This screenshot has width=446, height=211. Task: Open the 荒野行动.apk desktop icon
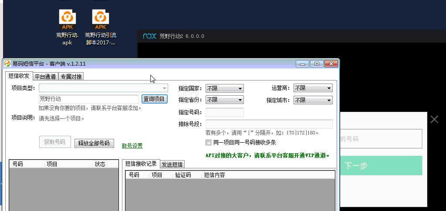pyautogui.click(x=68, y=27)
